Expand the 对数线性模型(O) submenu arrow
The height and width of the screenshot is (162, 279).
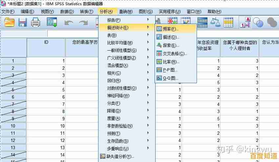[148, 88]
